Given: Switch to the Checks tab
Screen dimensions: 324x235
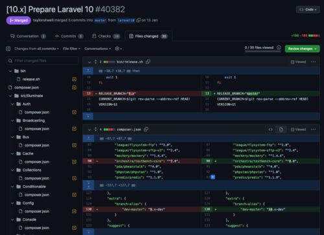Looking at the screenshot, I should (x=106, y=36).
